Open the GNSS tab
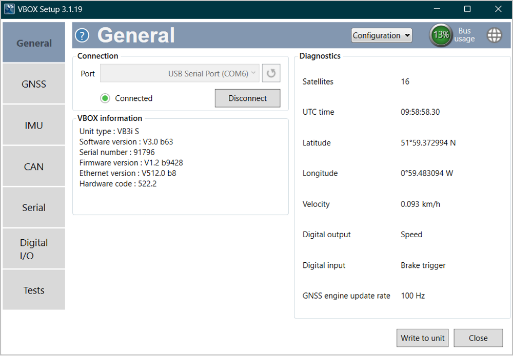The height and width of the screenshot is (356, 513). coord(34,83)
